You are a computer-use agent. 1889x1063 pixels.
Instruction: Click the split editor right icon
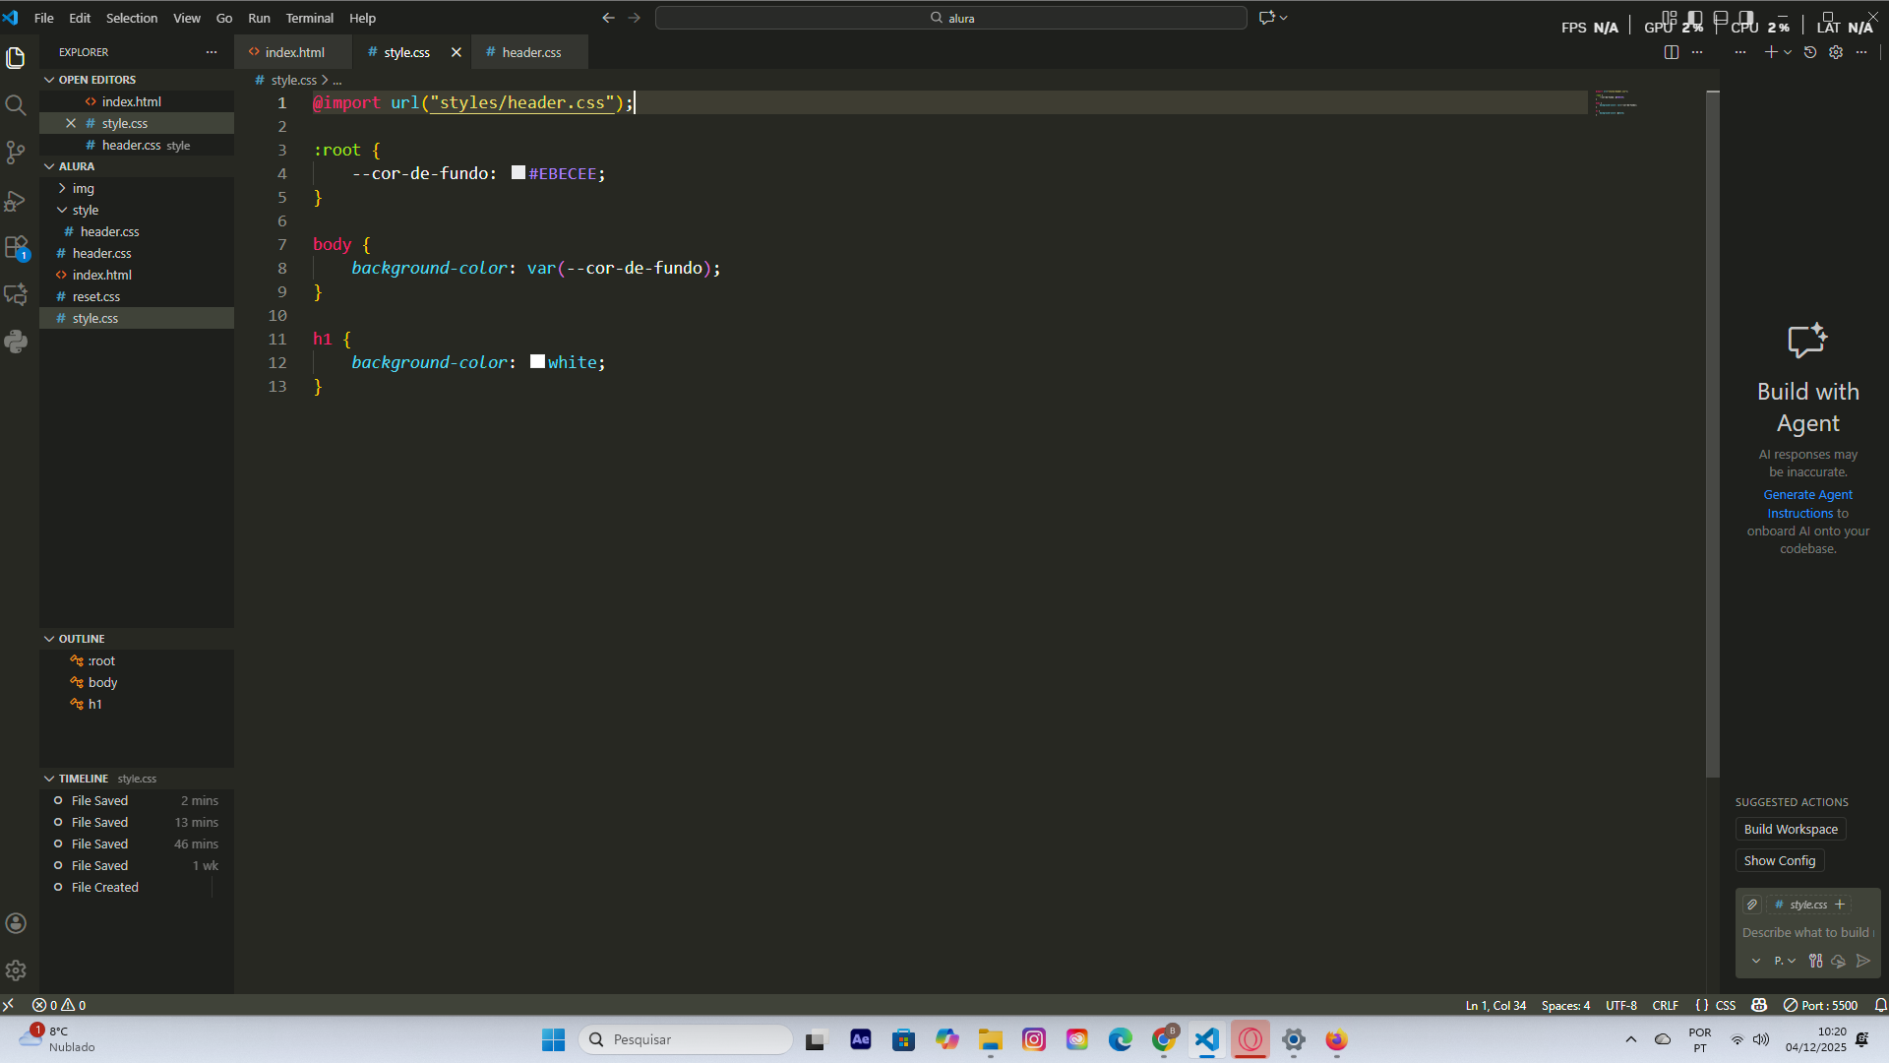[x=1671, y=52]
